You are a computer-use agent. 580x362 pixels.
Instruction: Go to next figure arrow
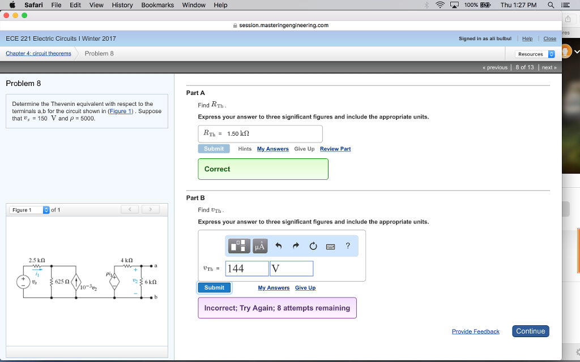click(150, 210)
